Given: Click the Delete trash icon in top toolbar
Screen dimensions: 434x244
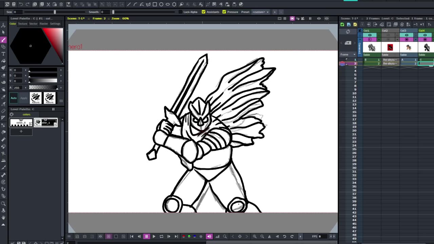Looking at the screenshot, I should click(x=61, y=4).
